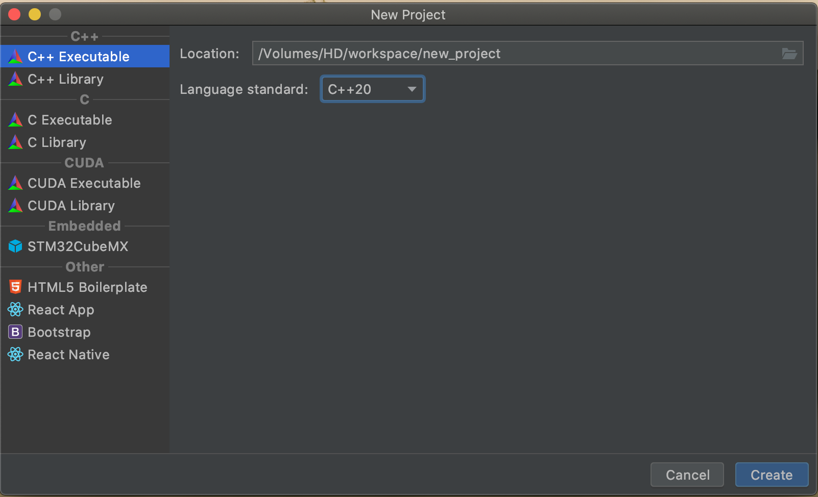The width and height of the screenshot is (818, 497).
Task: Click the HTML5 shield icon
Action: (x=15, y=287)
